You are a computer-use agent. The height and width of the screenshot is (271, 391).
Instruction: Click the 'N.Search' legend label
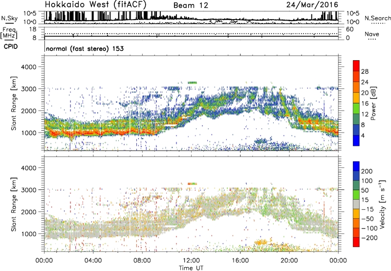pos(377,18)
